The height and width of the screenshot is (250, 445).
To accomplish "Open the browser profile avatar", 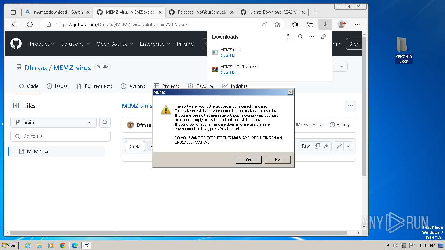I will [x=341, y=24].
